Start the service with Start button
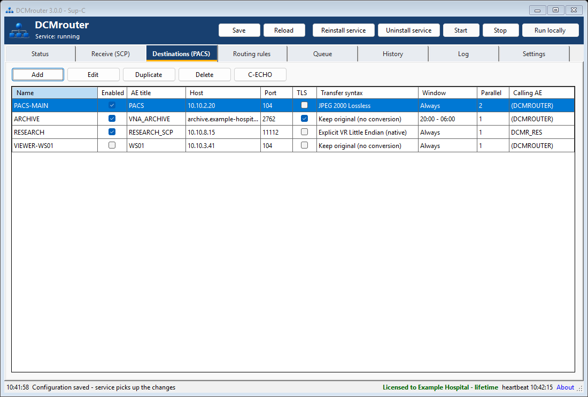Image resolution: width=588 pixels, height=397 pixels. pyautogui.click(x=461, y=30)
